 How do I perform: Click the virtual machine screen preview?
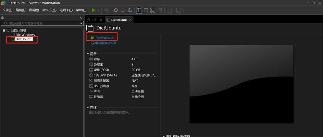[x=241, y=84]
